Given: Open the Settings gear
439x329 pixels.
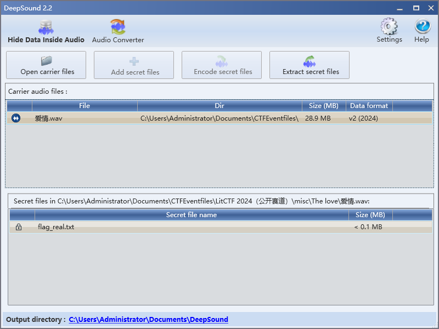Looking at the screenshot, I should (x=389, y=31).
